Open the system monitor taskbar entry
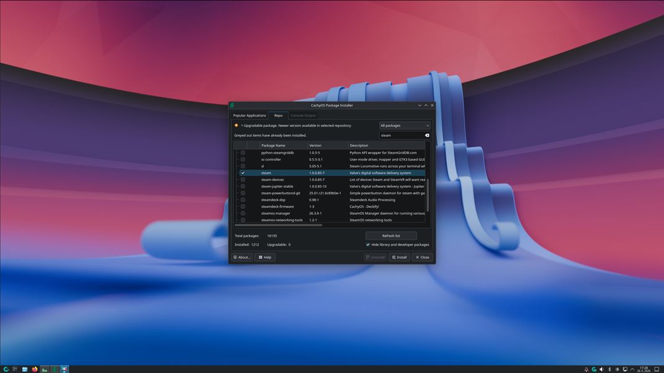 tap(45, 369)
